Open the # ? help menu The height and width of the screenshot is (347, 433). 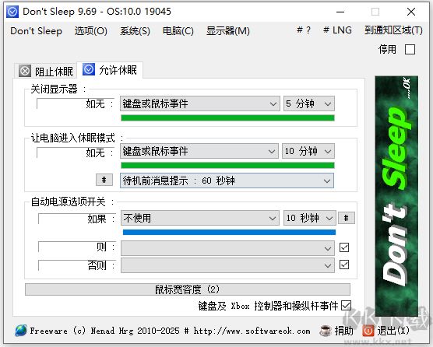[x=304, y=30]
